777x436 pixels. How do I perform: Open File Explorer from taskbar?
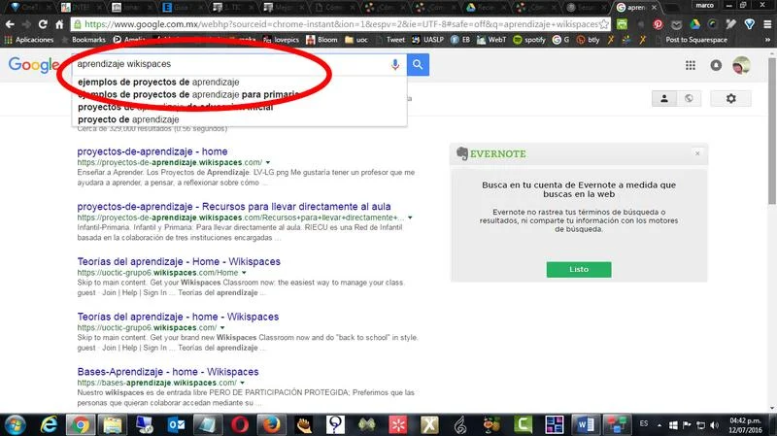pyautogui.click(x=112, y=425)
